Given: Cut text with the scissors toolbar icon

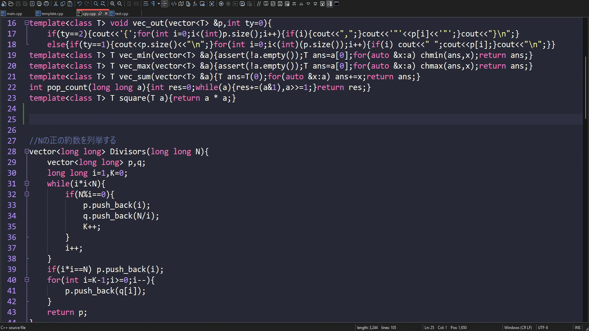Looking at the screenshot, I should [x=56, y=4].
